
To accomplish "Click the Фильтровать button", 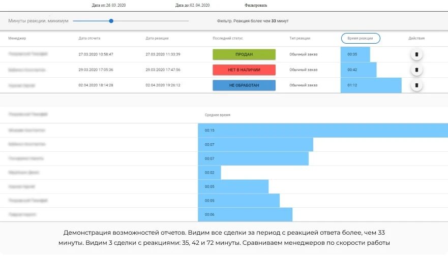I will 256,5.
